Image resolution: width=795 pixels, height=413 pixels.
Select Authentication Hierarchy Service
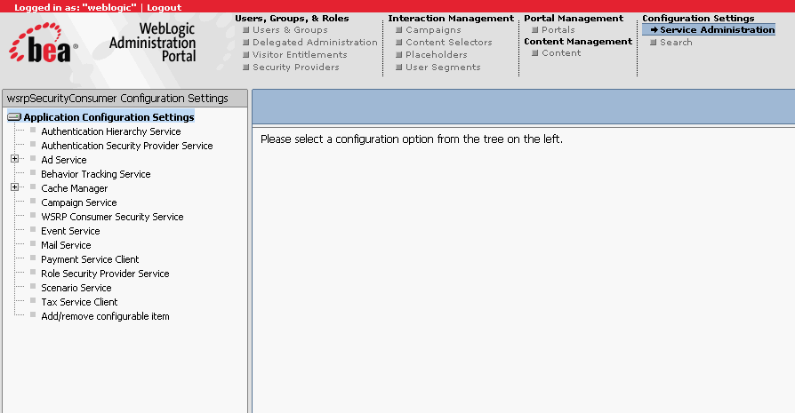pyautogui.click(x=111, y=131)
